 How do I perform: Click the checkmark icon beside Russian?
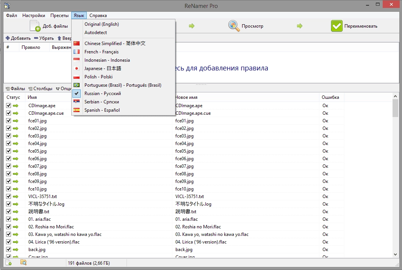[77, 94]
